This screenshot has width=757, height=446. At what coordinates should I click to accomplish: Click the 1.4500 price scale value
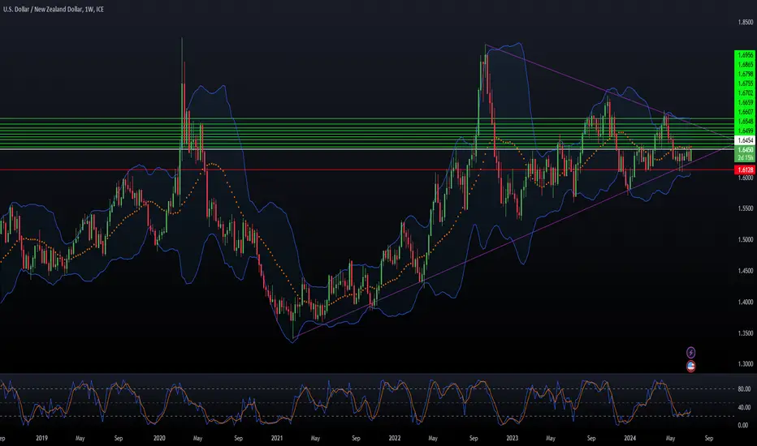tap(746, 271)
